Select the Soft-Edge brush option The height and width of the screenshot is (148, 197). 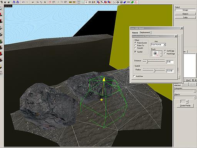[165, 50]
